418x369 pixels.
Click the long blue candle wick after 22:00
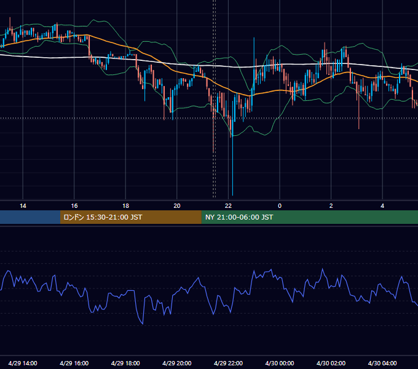232,165
